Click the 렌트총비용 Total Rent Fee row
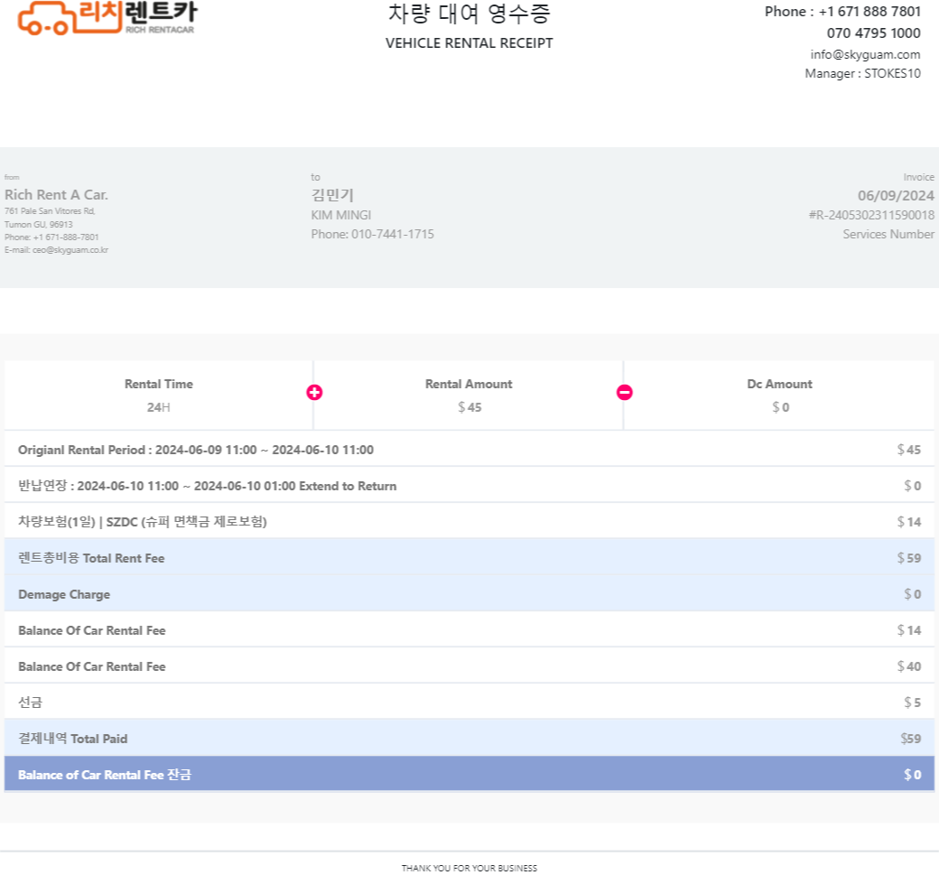Image resolution: width=939 pixels, height=875 pixels. [x=469, y=557]
